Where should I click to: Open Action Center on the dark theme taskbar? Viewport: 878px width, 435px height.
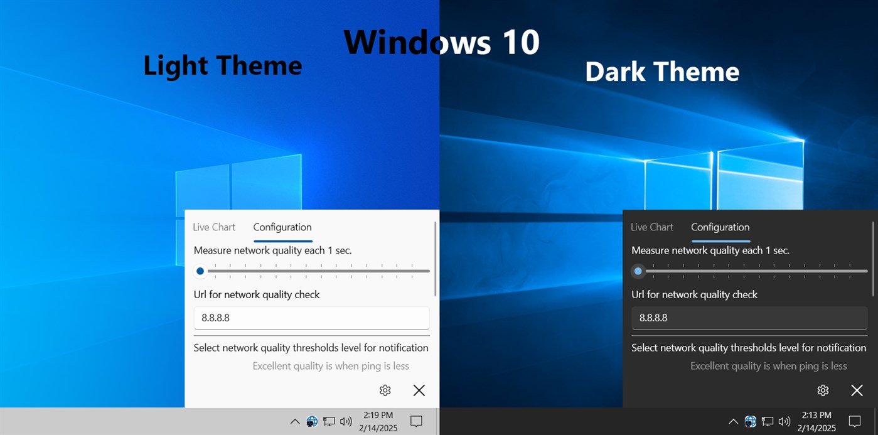pos(855,421)
